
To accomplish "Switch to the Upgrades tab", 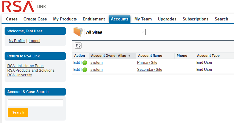I will pyautogui.click(x=167, y=19).
